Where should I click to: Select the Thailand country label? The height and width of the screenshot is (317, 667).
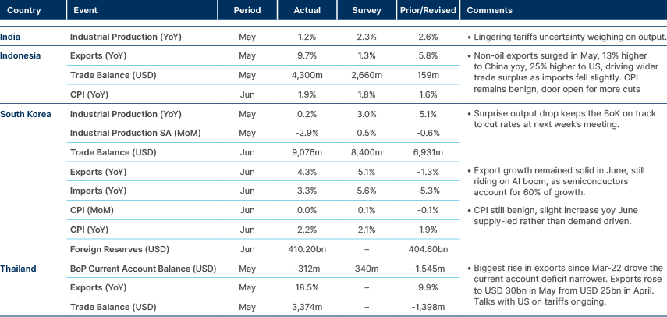(18, 269)
